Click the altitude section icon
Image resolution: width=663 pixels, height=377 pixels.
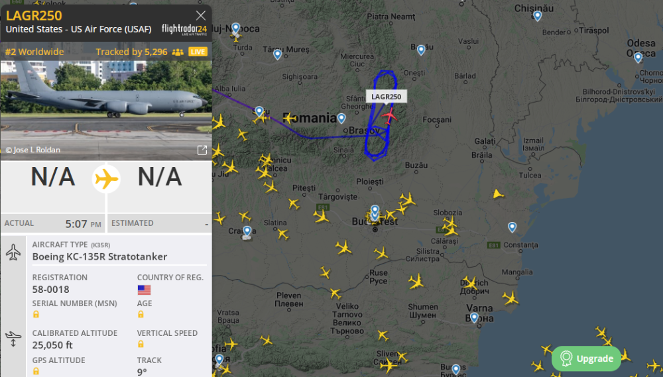tap(13, 339)
